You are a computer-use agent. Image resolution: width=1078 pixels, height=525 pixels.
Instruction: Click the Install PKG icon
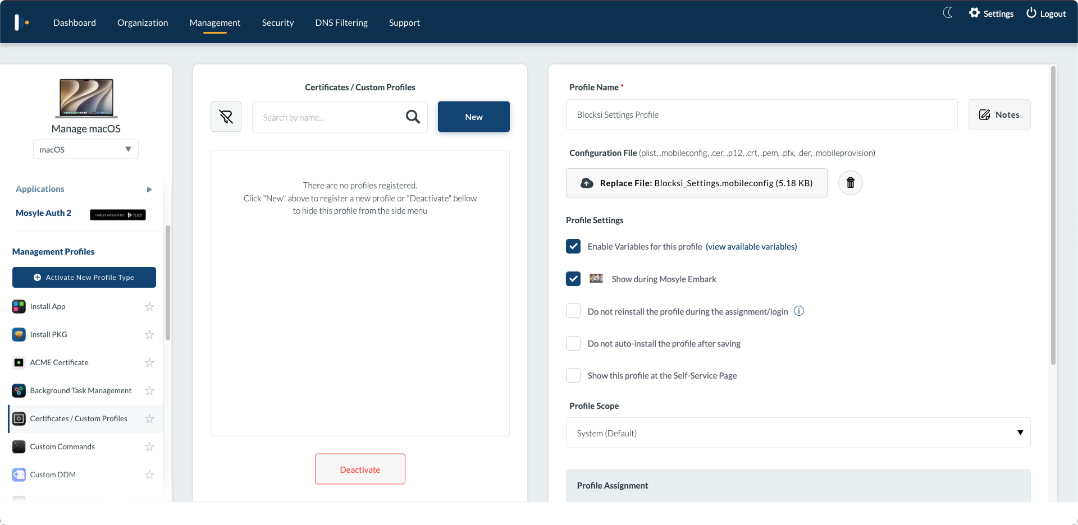pyautogui.click(x=19, y=334)
